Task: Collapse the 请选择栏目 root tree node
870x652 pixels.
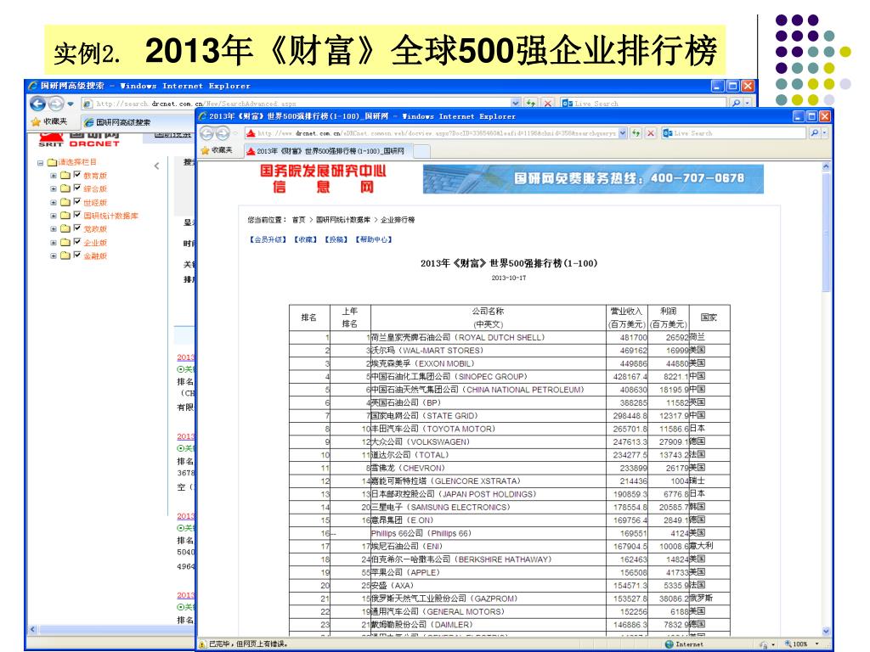Action: click(40, 163)
